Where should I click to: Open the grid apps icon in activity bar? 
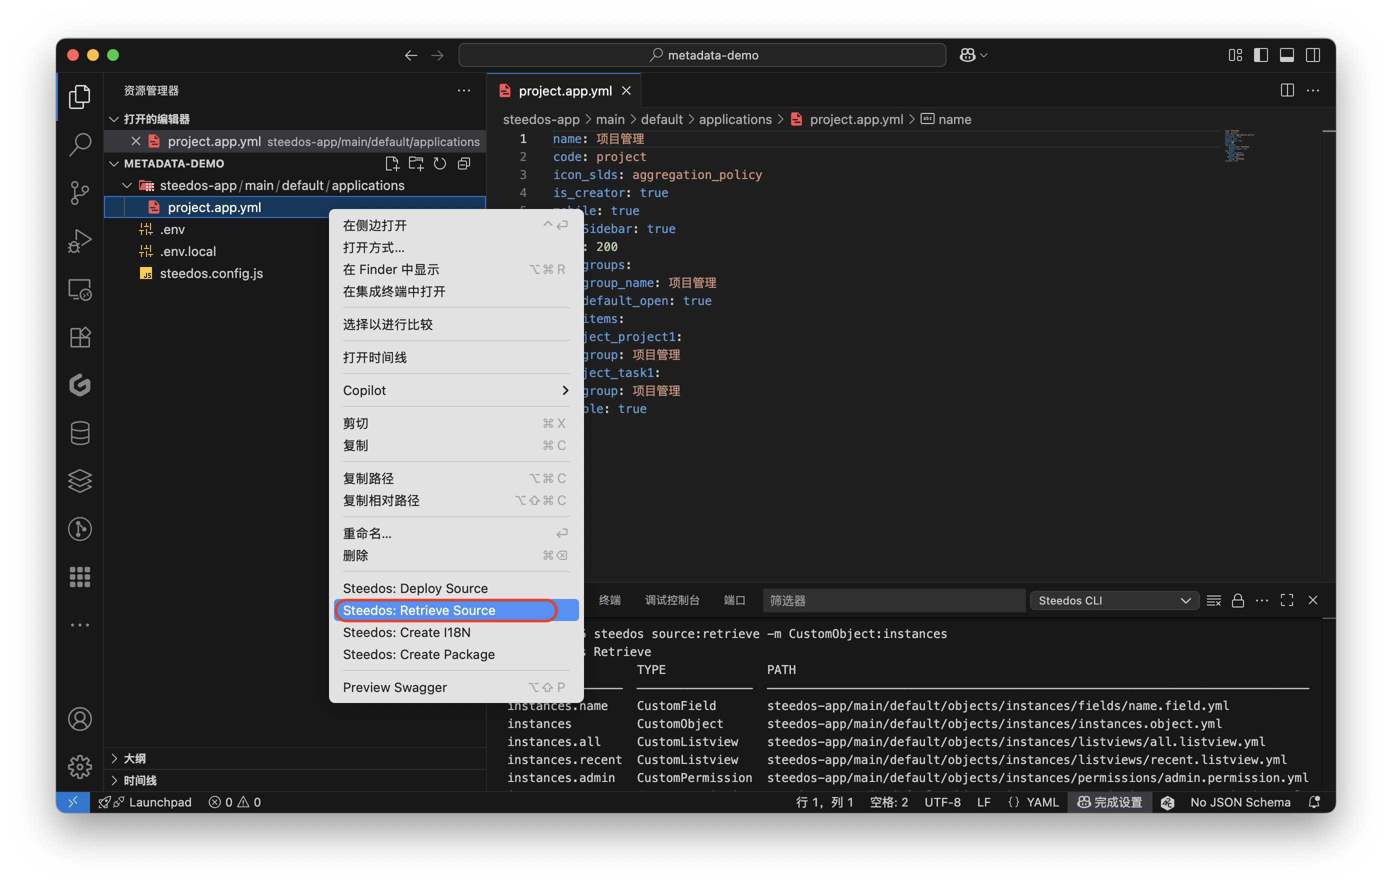80,577
